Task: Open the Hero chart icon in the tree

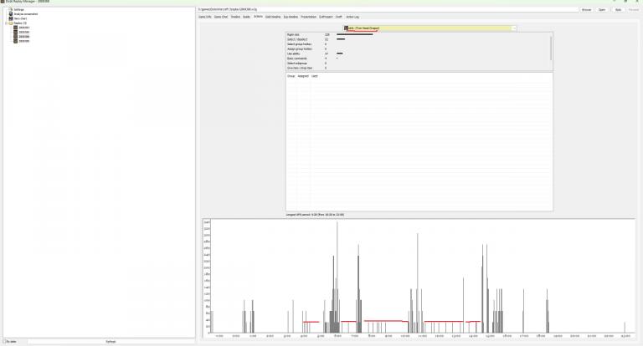Action: coord(11,18)
